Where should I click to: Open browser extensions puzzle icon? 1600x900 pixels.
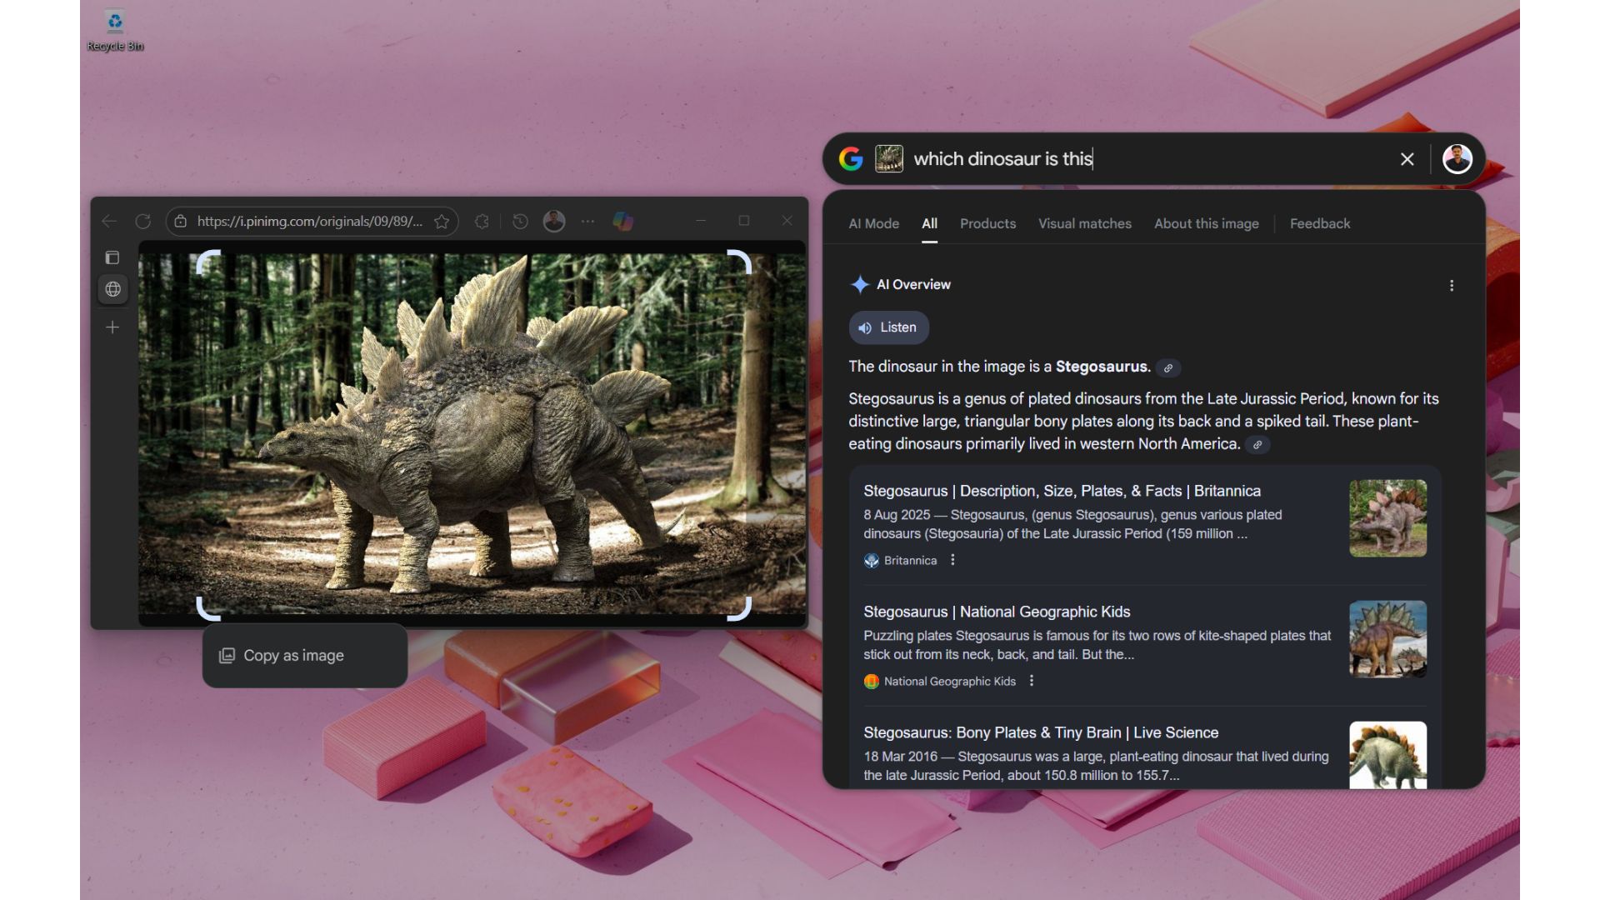click(x=482, y=221)
